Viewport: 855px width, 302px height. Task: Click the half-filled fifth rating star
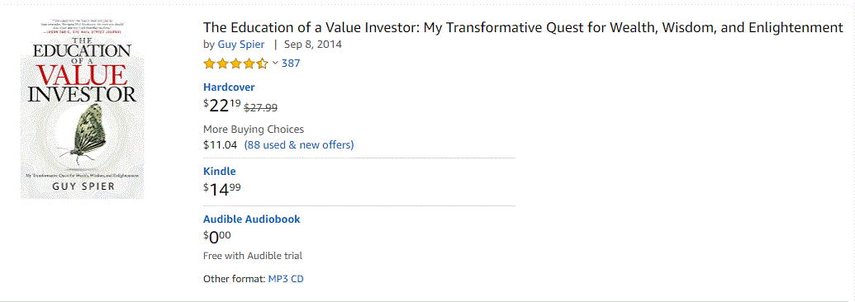(262, 64)
